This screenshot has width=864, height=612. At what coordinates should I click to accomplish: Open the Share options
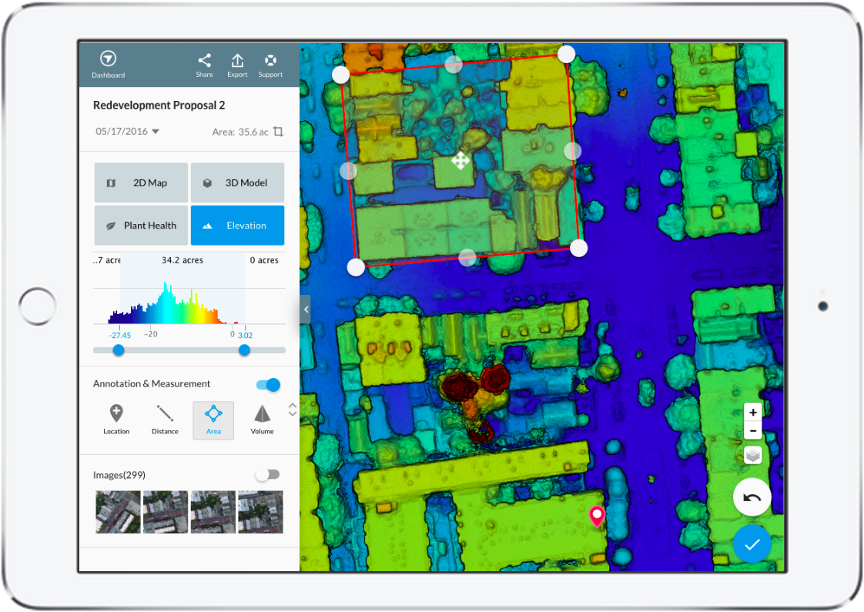pos(204,64)
